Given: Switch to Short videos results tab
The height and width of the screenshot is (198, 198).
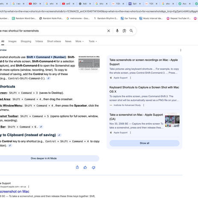Looking at the screenshot, I should (54, 41).
